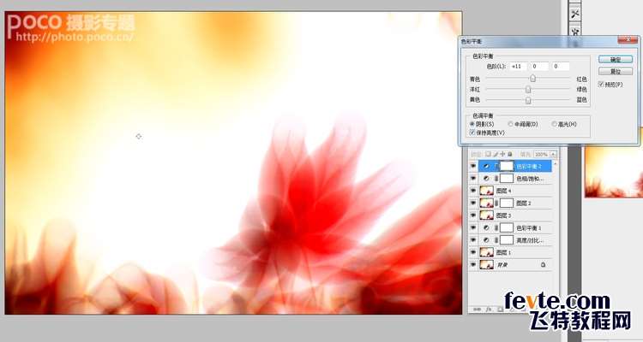
Task: Click the lock image pixels brush icon
Action: tap(496, 154)
